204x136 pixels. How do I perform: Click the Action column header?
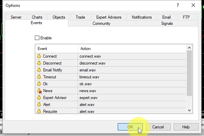click(x=132, y=49)
